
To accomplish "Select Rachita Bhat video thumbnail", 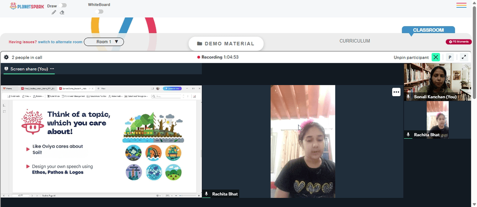I will click(437, 120).
